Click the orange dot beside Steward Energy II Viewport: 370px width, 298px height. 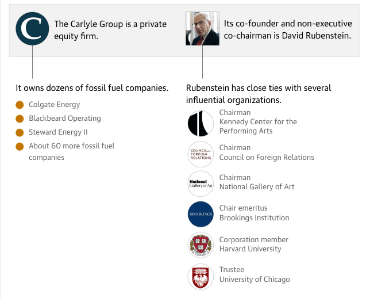coord(20,132)
